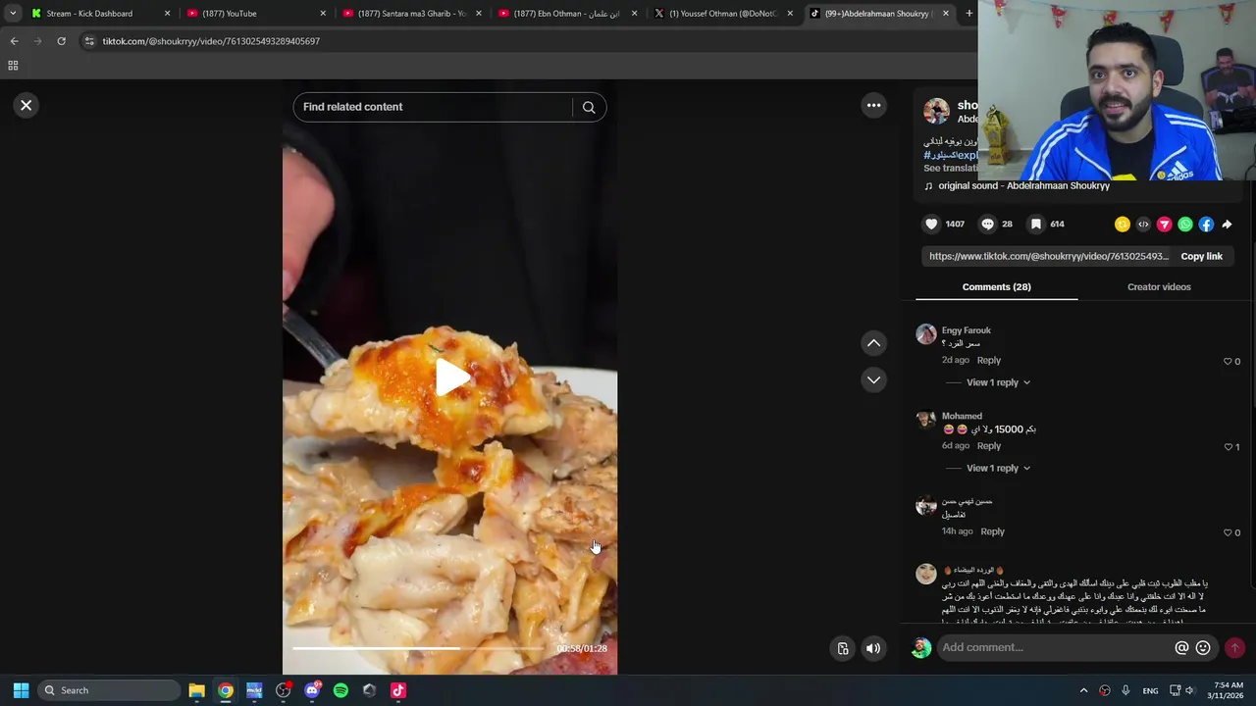Screen dimensions: 1256x706
Task: Play the paused video
Action: [450, 378]
